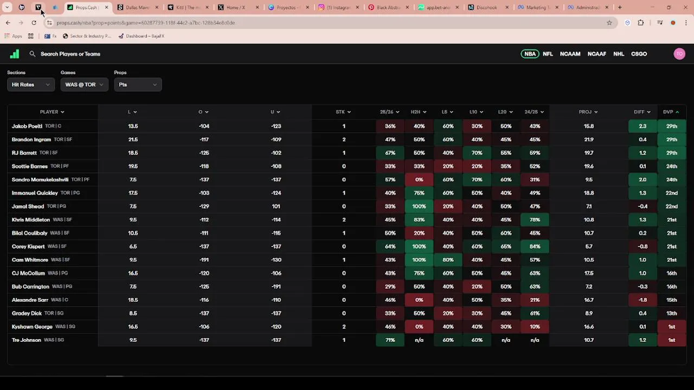The width and height of the screenshot is (694, 390).
Task: Open the Hit Rates sections dropdown
Action: pyautogui.click(x=30, y=84)
